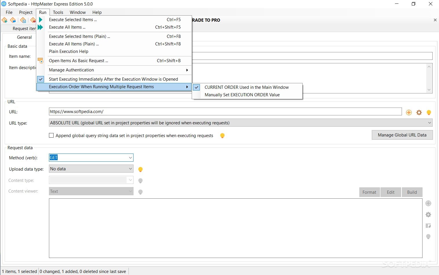
Task: Click the double play icon for Execute All
Action: click(x=40, y=27)
